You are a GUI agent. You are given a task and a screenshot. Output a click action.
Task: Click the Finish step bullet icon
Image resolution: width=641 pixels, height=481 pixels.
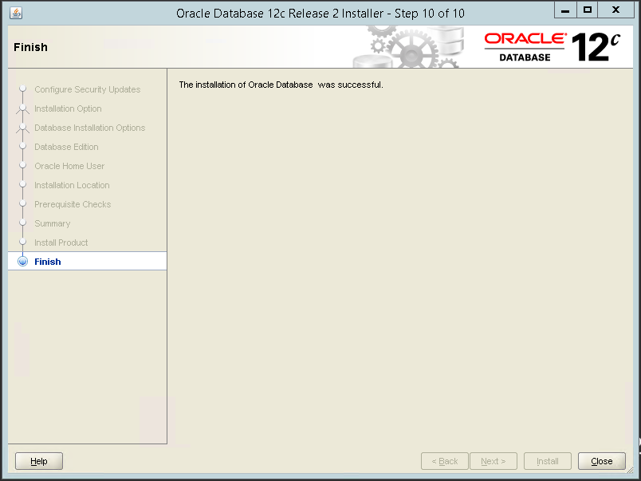point(23,262)
